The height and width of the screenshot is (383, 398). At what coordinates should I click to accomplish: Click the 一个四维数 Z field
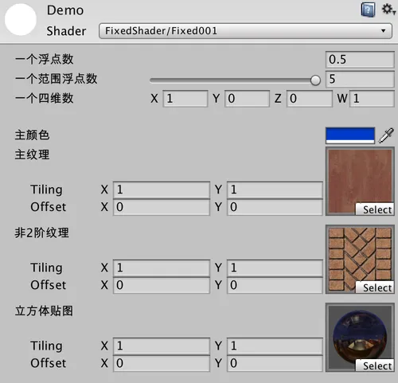coord(310,99)
